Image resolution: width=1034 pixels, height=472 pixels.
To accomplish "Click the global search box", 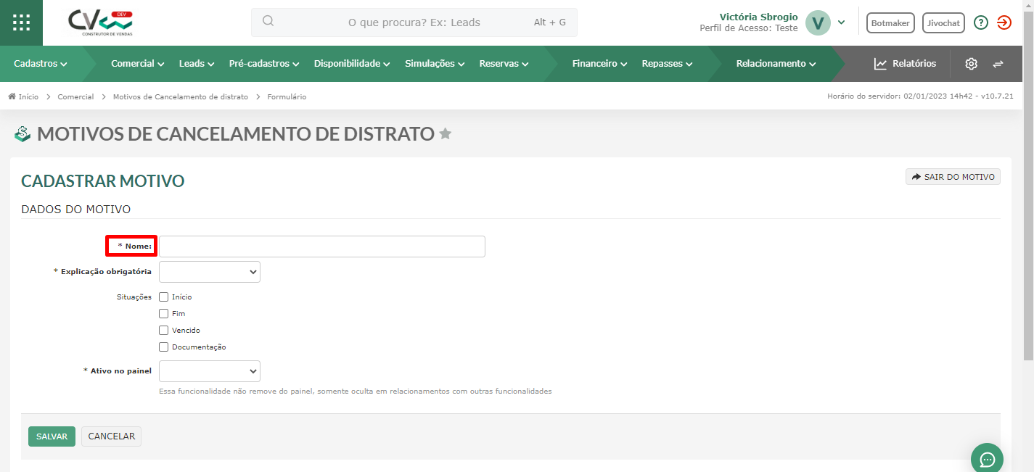I will (x=414, y=22).
